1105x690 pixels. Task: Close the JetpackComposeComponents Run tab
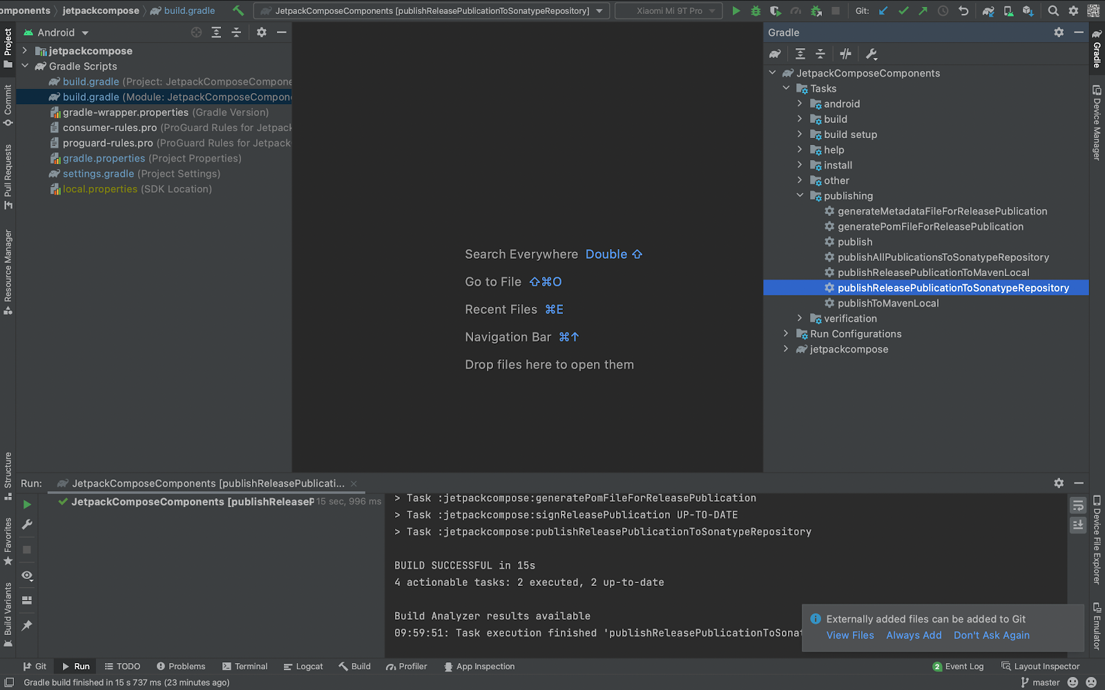354,484
